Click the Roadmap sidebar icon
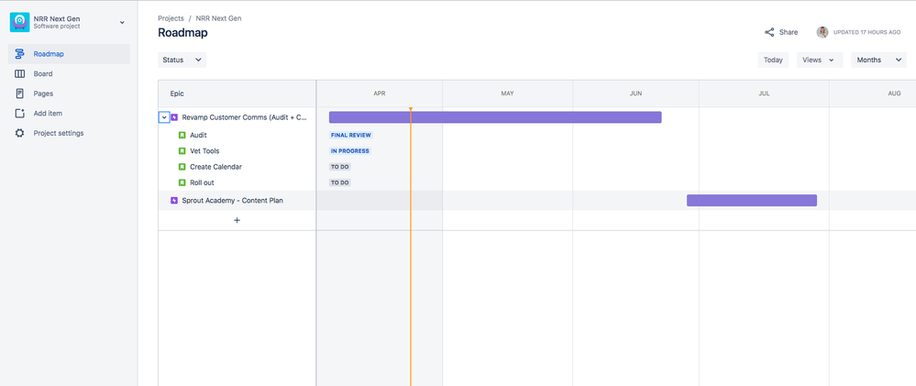Screen dimensions: 916x386 [x=19, y=54]
